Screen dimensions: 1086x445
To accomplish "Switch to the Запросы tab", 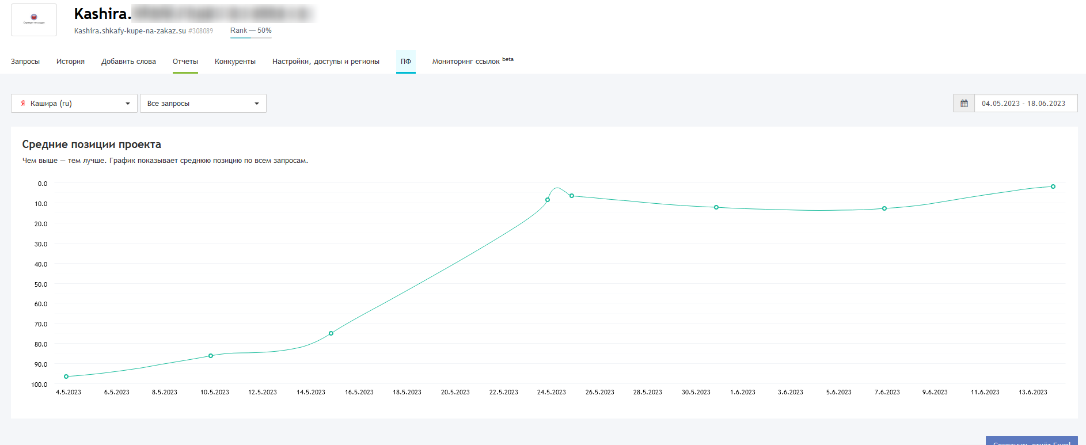I will pyautogui.click(x=25, y=62).
